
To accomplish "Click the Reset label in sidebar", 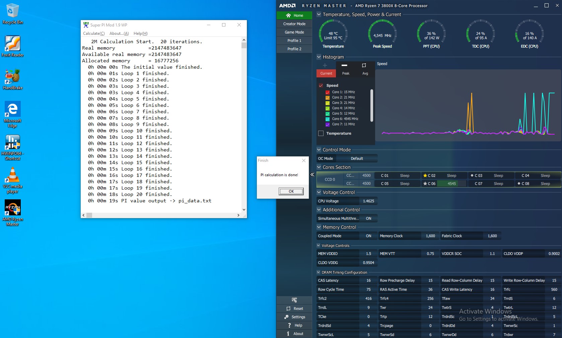I will click(298, 309).
